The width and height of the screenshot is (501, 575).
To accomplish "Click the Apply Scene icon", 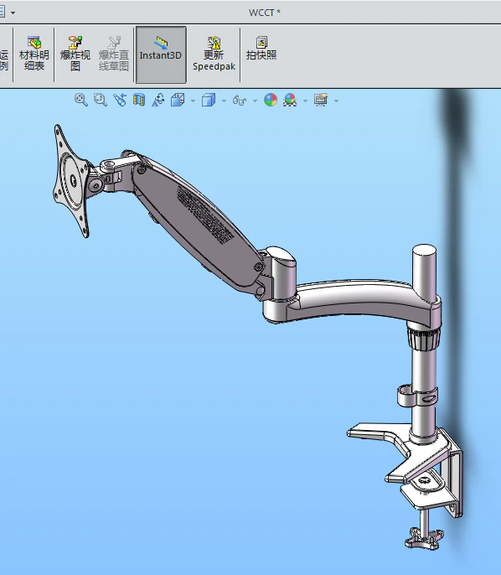I will (x=290, y=100).
